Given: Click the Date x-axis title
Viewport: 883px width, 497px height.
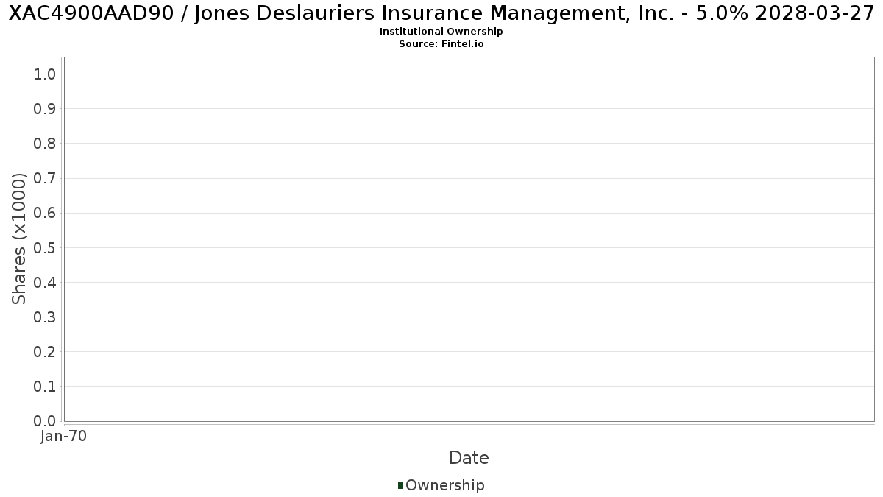Looking at the screenshot, I should [x=469, y=458].
